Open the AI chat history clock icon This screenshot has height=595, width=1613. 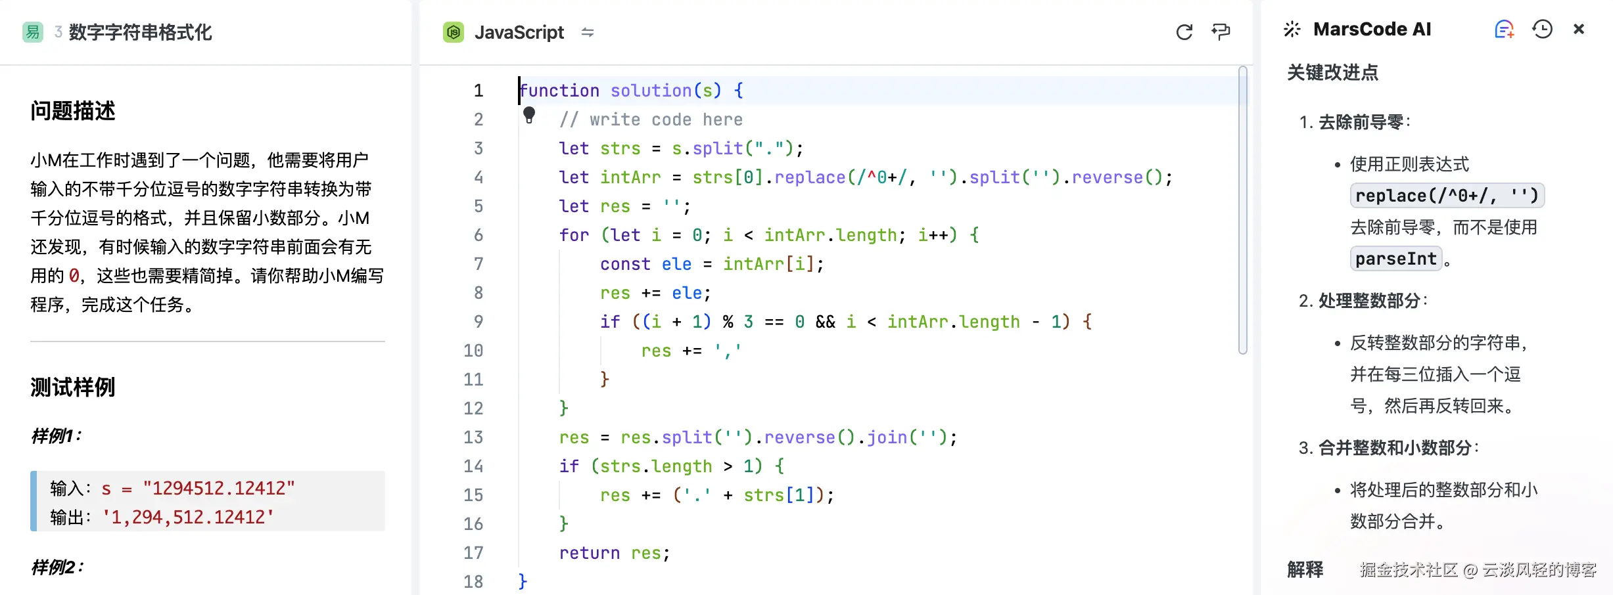[x=1542, y=30]
